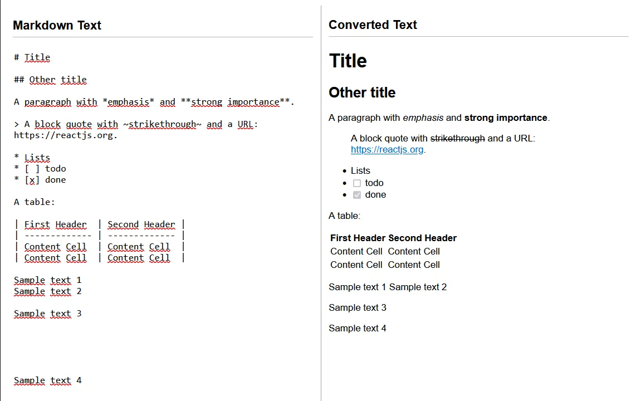Viewport: 631px width, 401px height.
Task: Click the checked done checkbox
Action: (x=357, y=195)
